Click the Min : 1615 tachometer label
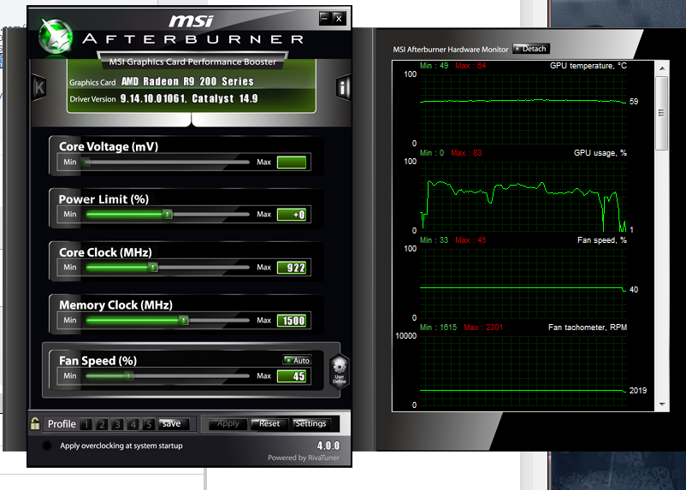 438,328
